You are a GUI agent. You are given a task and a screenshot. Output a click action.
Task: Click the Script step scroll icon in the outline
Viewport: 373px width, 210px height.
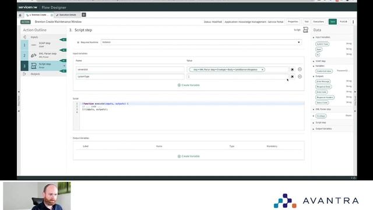click(34, 66)
